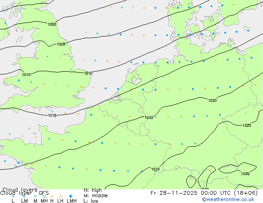Click the blue plus L legend symbol
The height and width of the screenshot is (203, 263).
tap(13, 196)
